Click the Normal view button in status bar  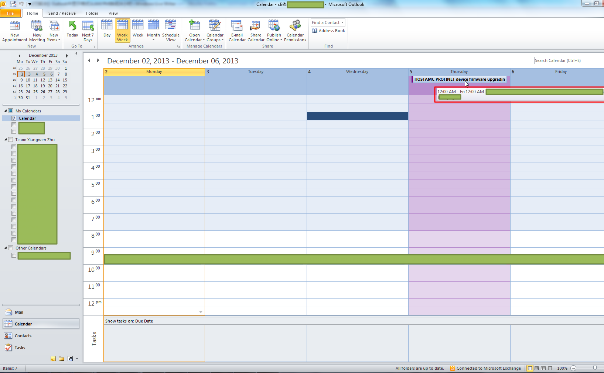tap(530, 368)
